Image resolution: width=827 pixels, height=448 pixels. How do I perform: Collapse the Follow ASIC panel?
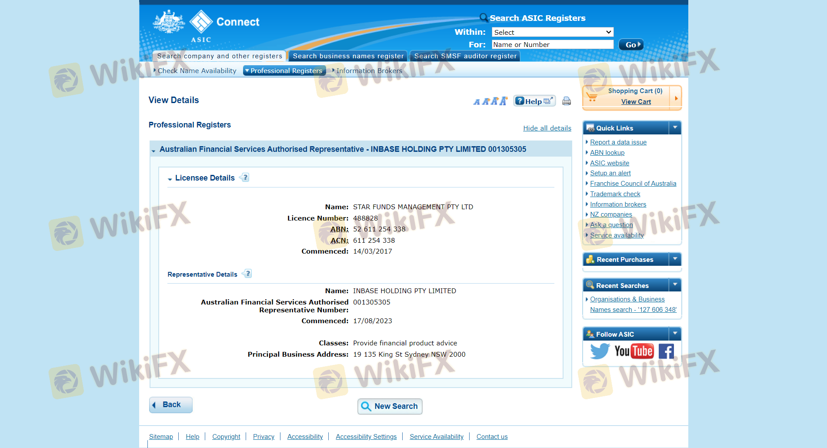675,334
